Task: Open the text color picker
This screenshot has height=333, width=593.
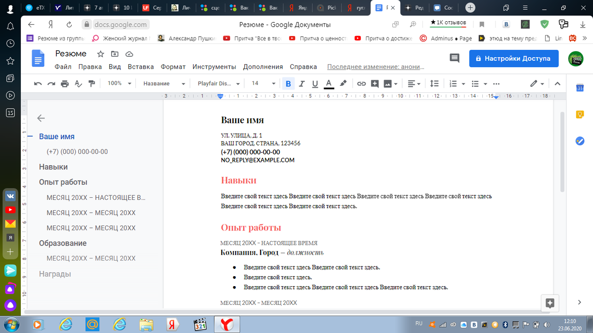Action: click(x=329, y=84)
